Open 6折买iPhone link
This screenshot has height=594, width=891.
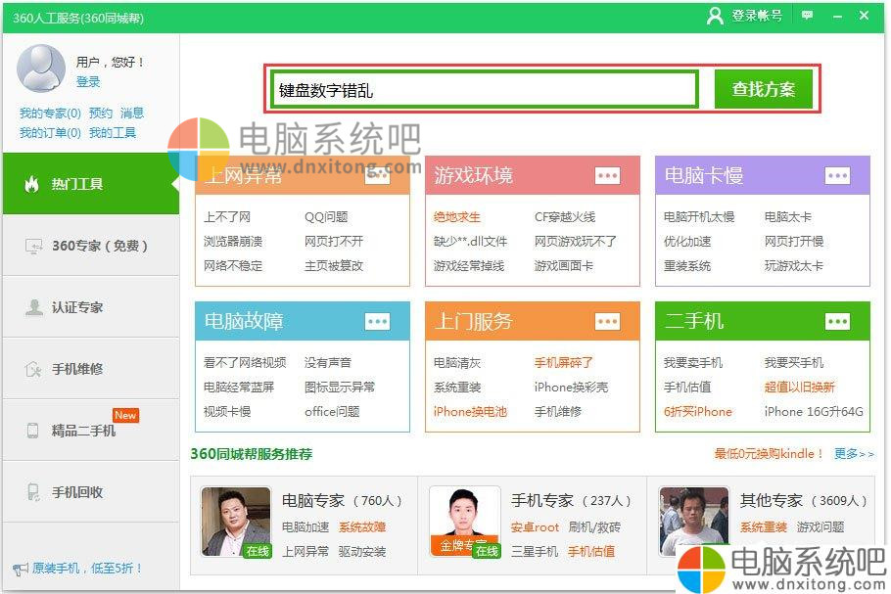click(698, 411)
